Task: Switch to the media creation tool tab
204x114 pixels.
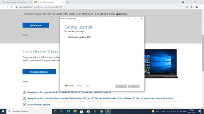Action: tap(17, 2)
